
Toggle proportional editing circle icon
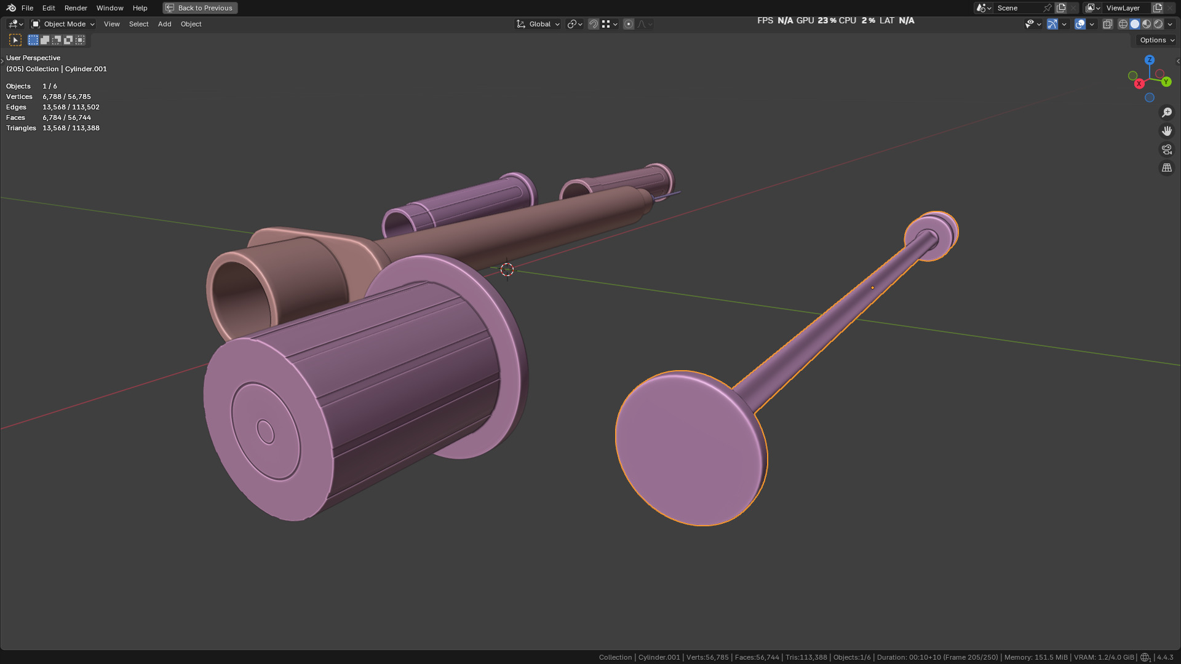click(628, 24)
